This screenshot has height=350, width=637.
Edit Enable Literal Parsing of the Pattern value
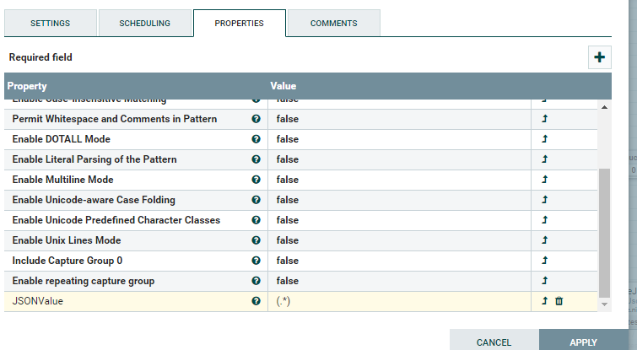(x=398, y=159)
